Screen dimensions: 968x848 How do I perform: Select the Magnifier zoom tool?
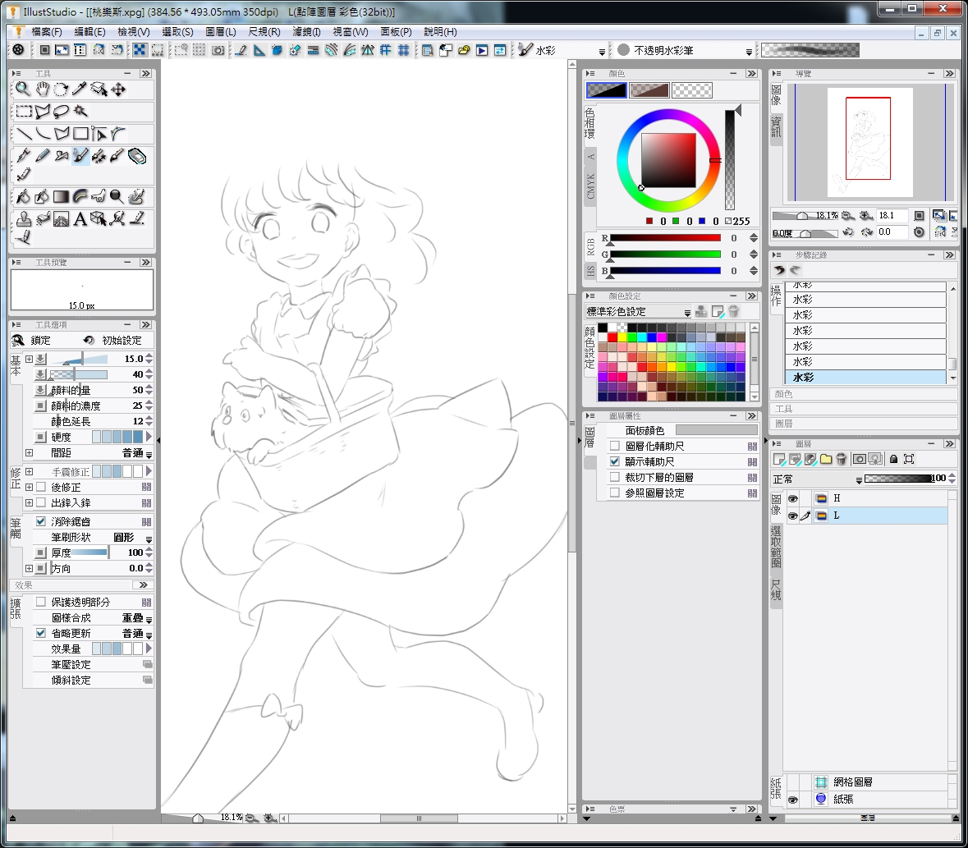(23, 89)
